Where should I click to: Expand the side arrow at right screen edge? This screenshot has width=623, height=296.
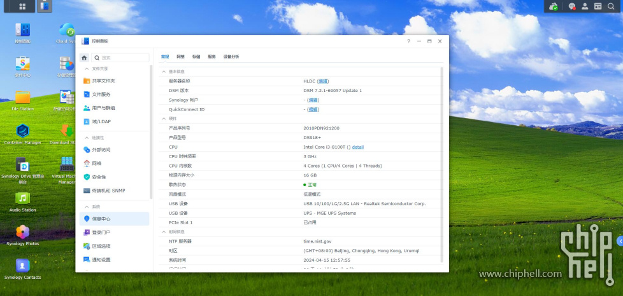(x=620, y=241)
